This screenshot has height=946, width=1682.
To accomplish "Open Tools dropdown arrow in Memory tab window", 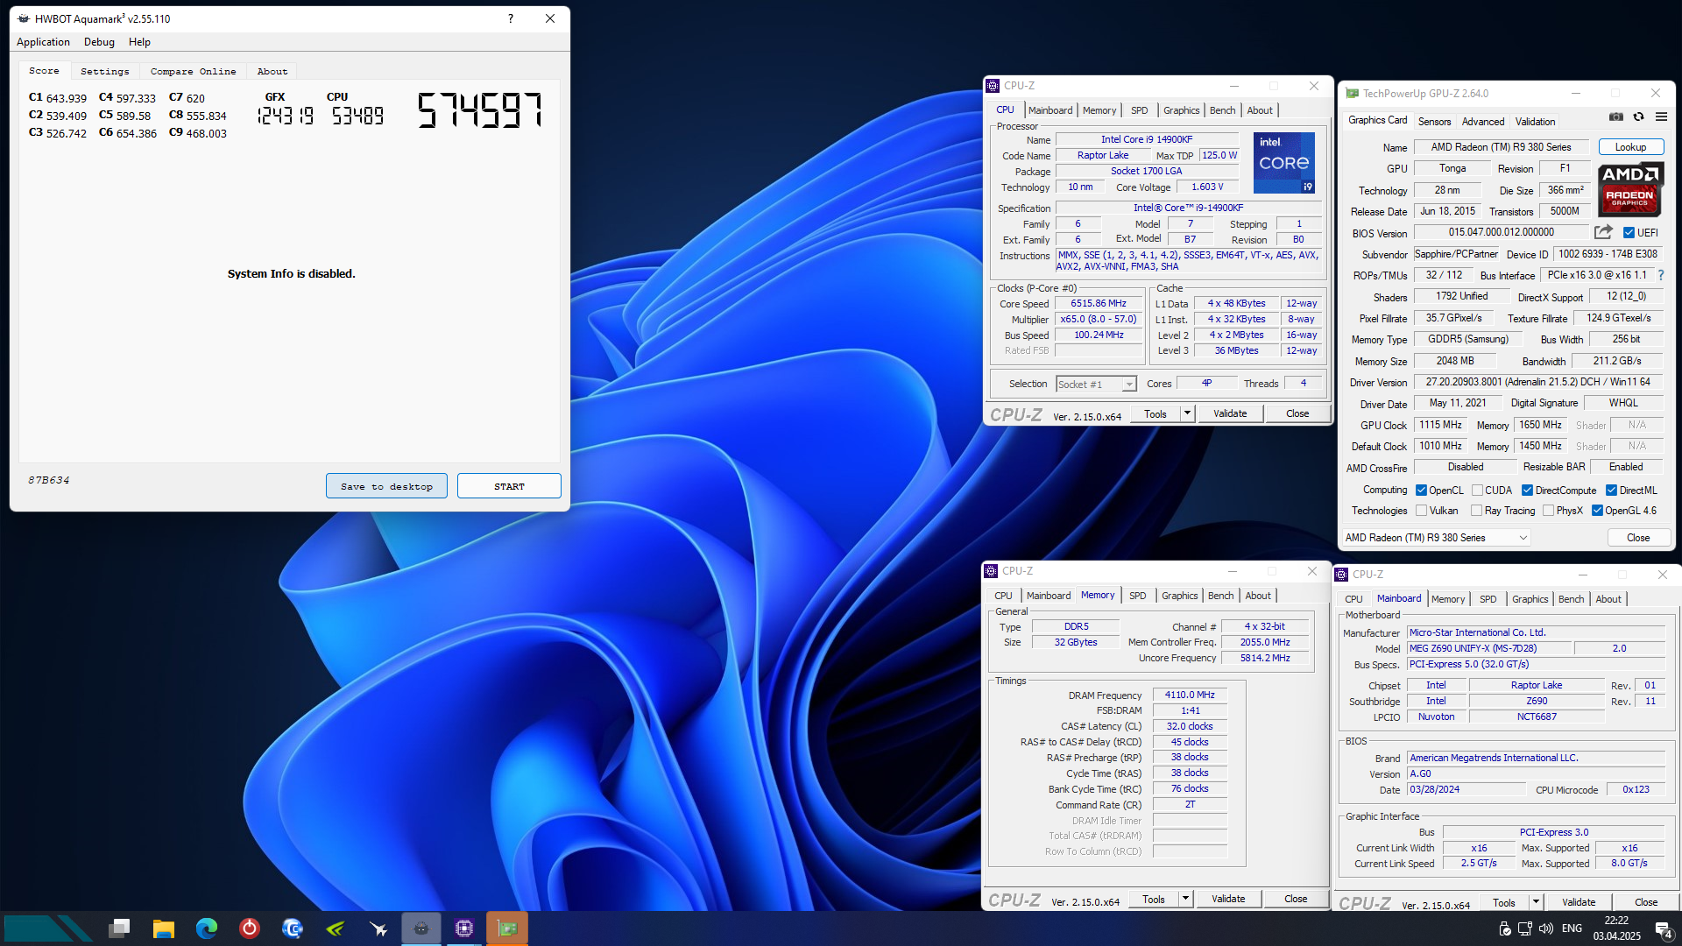I will (1185, 899).
